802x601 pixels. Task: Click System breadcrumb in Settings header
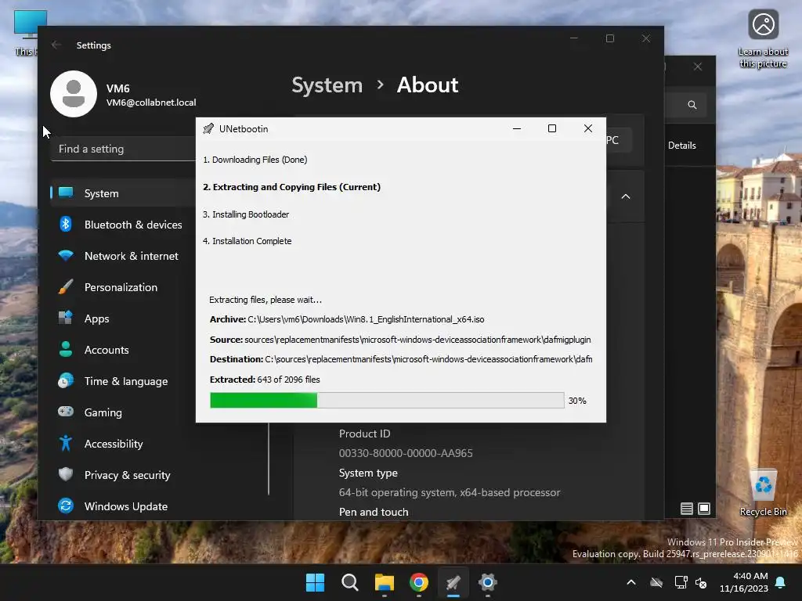(x=327, y=85)
